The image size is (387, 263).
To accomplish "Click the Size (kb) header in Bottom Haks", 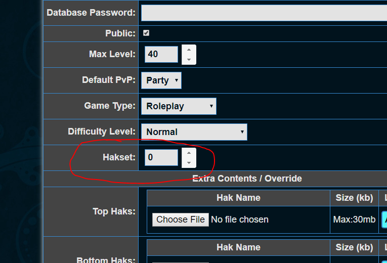I will click(354, 247).
